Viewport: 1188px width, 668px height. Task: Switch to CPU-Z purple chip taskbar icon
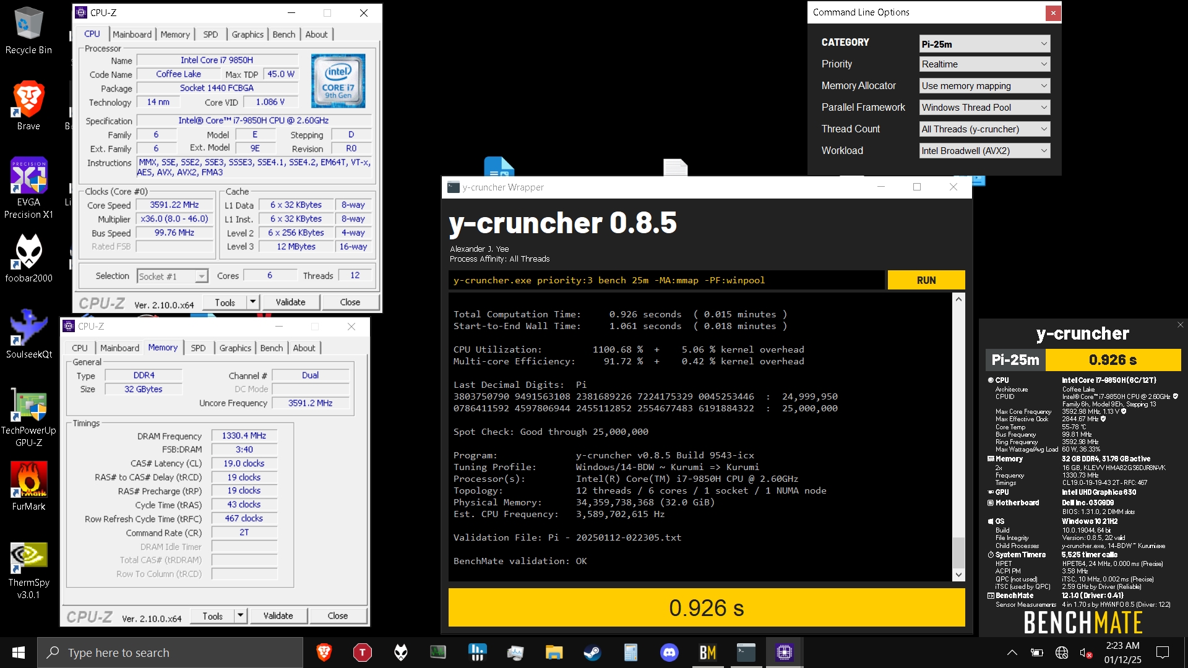784,653
